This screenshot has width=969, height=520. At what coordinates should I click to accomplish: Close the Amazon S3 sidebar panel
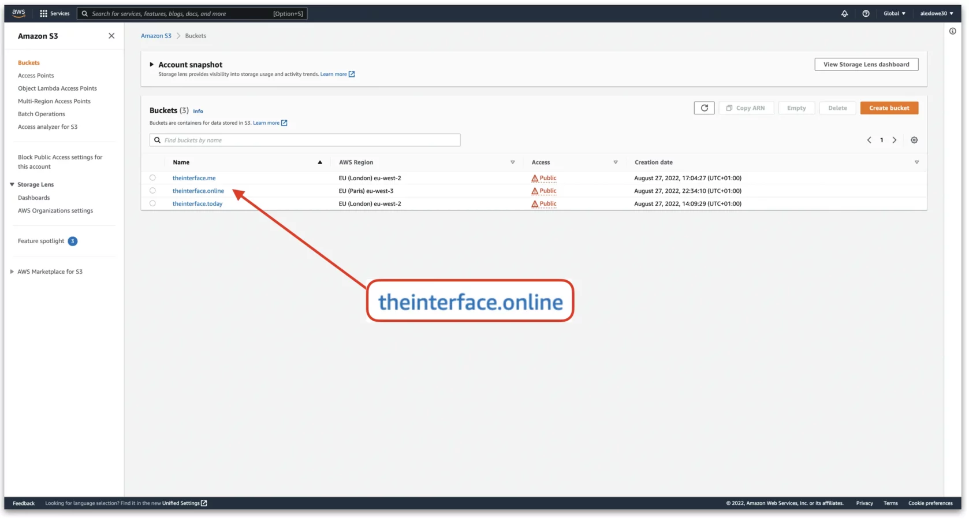coord(111,36)
